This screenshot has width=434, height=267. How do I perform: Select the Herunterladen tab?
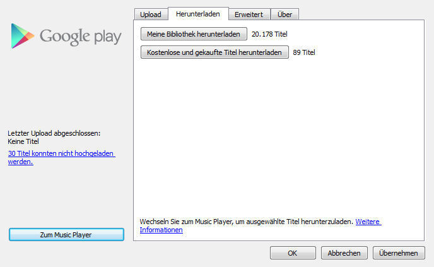coord(198,14)
